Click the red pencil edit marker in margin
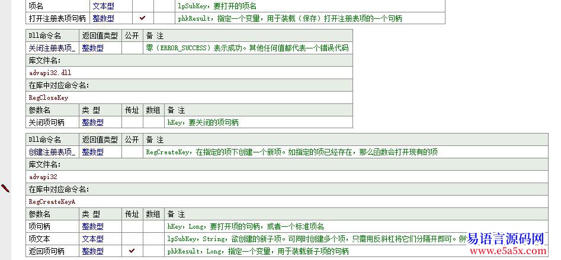 coord(5,188)
